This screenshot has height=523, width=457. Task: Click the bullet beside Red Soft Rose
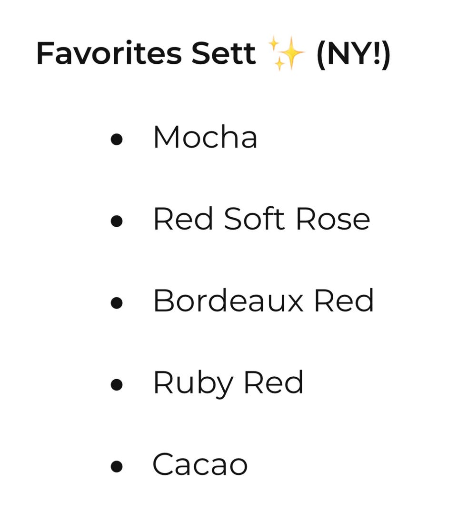pyautogui.click(x=117, y=221)
